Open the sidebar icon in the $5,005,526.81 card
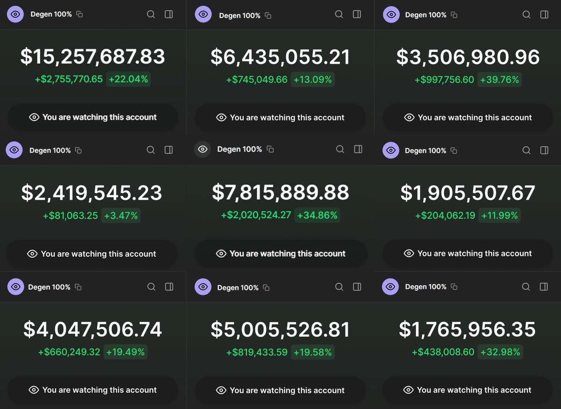The width and height of the screenshot is (561, 409). point(357,287)
